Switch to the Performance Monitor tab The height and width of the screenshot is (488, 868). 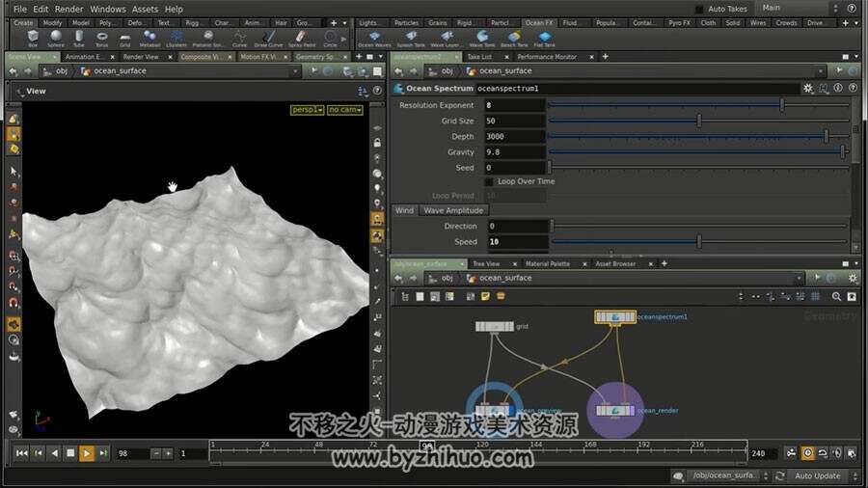coord(547,57)
